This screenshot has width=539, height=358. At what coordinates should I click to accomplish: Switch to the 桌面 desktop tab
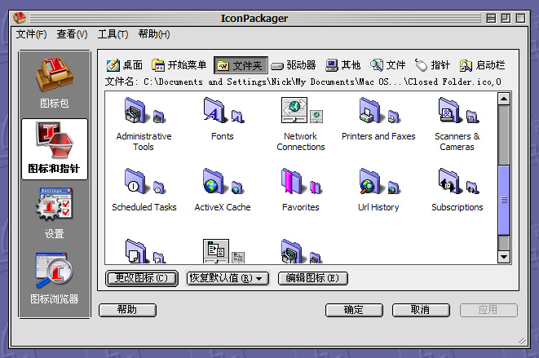coord(125,65)
